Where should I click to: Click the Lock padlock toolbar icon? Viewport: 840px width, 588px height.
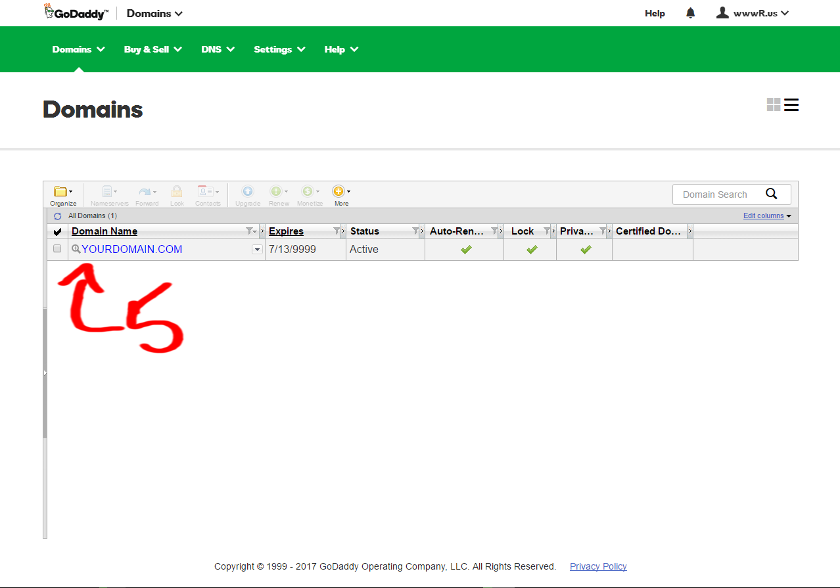tap(177, 192)
